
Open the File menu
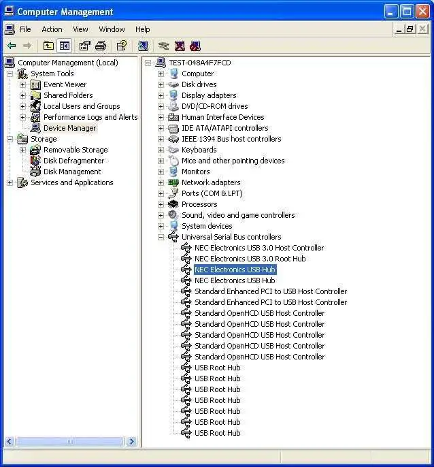[x=25, y=29]
